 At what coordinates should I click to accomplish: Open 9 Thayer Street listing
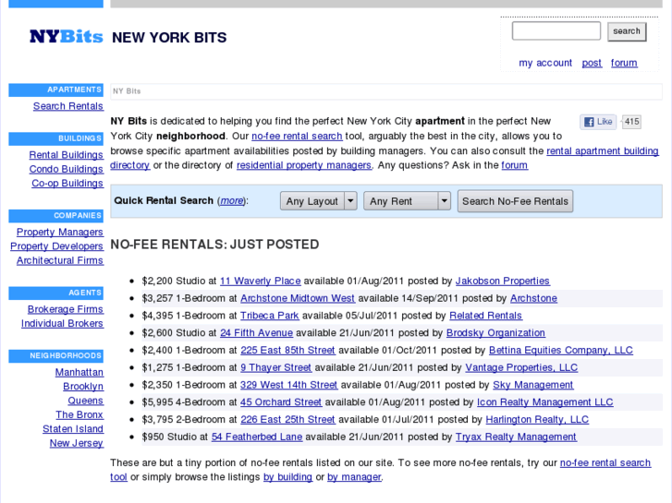(x=276, y=367)
